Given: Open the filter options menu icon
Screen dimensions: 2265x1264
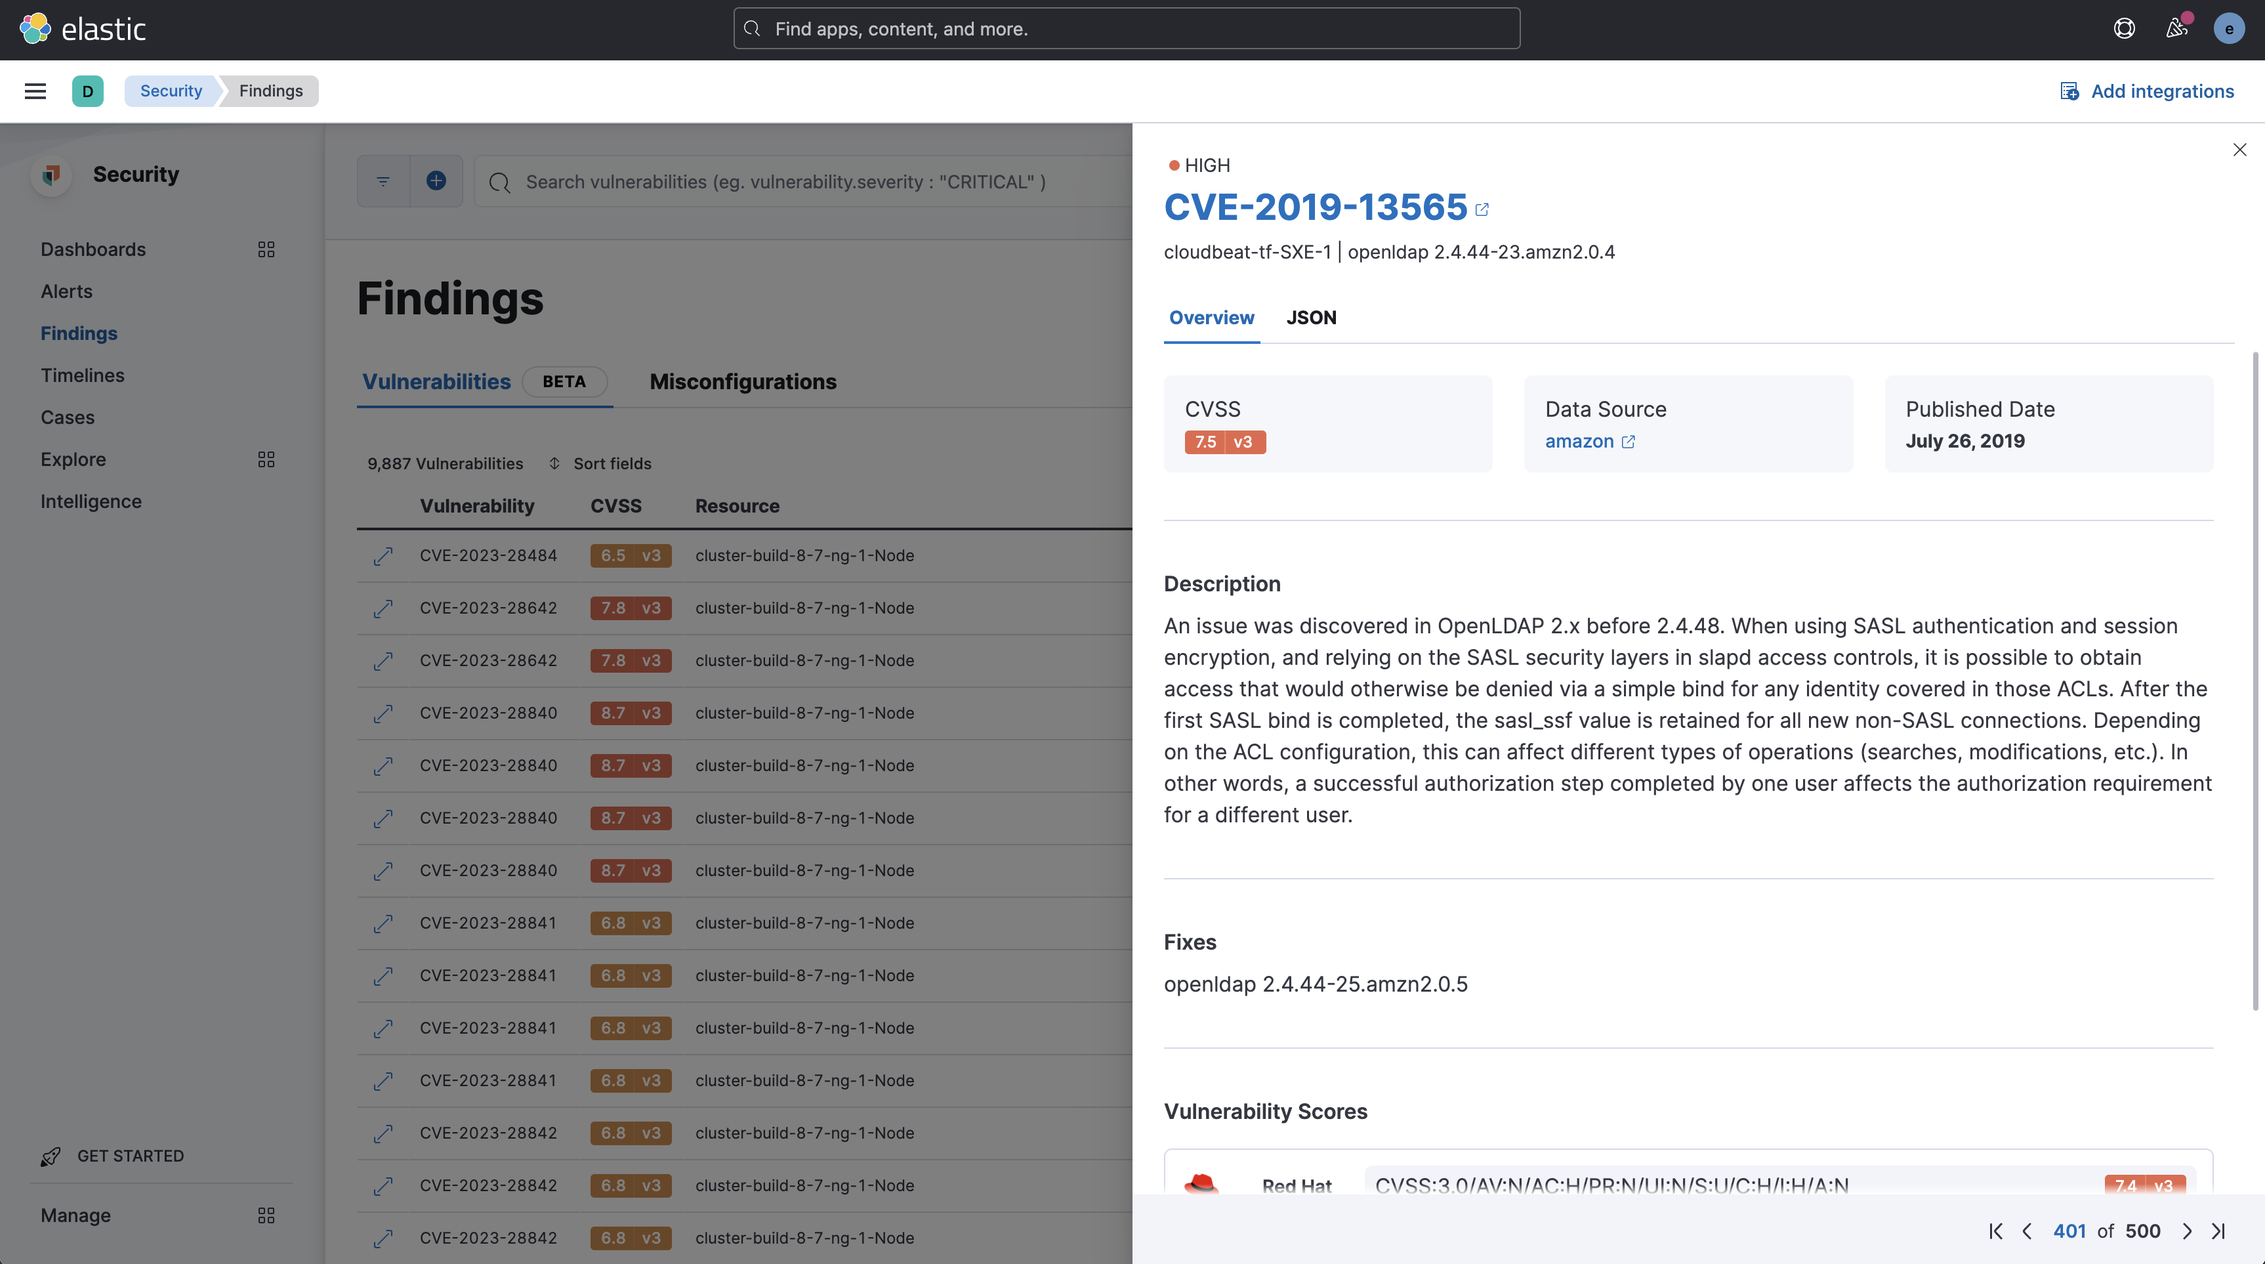Looking at the screenshot, I should click(383, 181).
